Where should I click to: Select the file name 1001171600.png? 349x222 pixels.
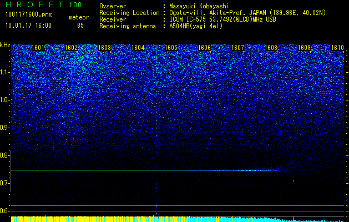[x=29, y=14]
